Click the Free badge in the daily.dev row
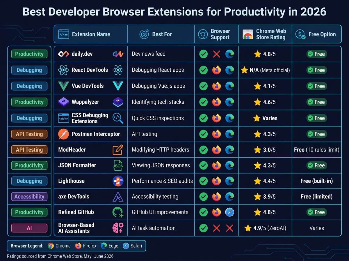The height and width of the screenshot is (261, 349). click(316, 54)
